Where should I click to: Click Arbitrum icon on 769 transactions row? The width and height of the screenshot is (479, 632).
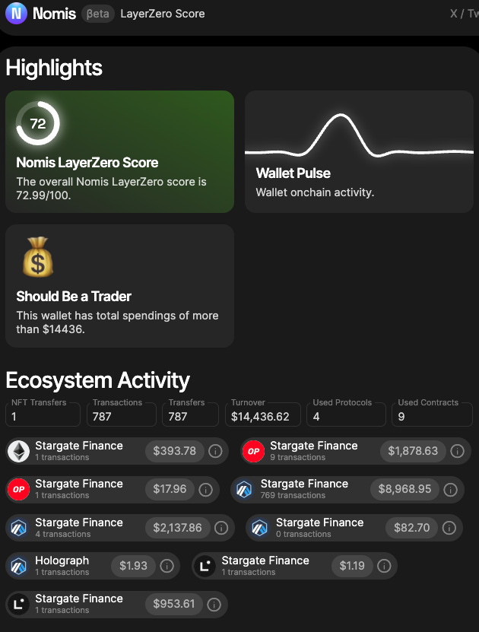[x=244, y=489]
